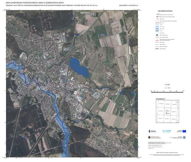
Task: Click the darkest blue depth swatch
Action: pyautogui.click(x=157, y=31)
